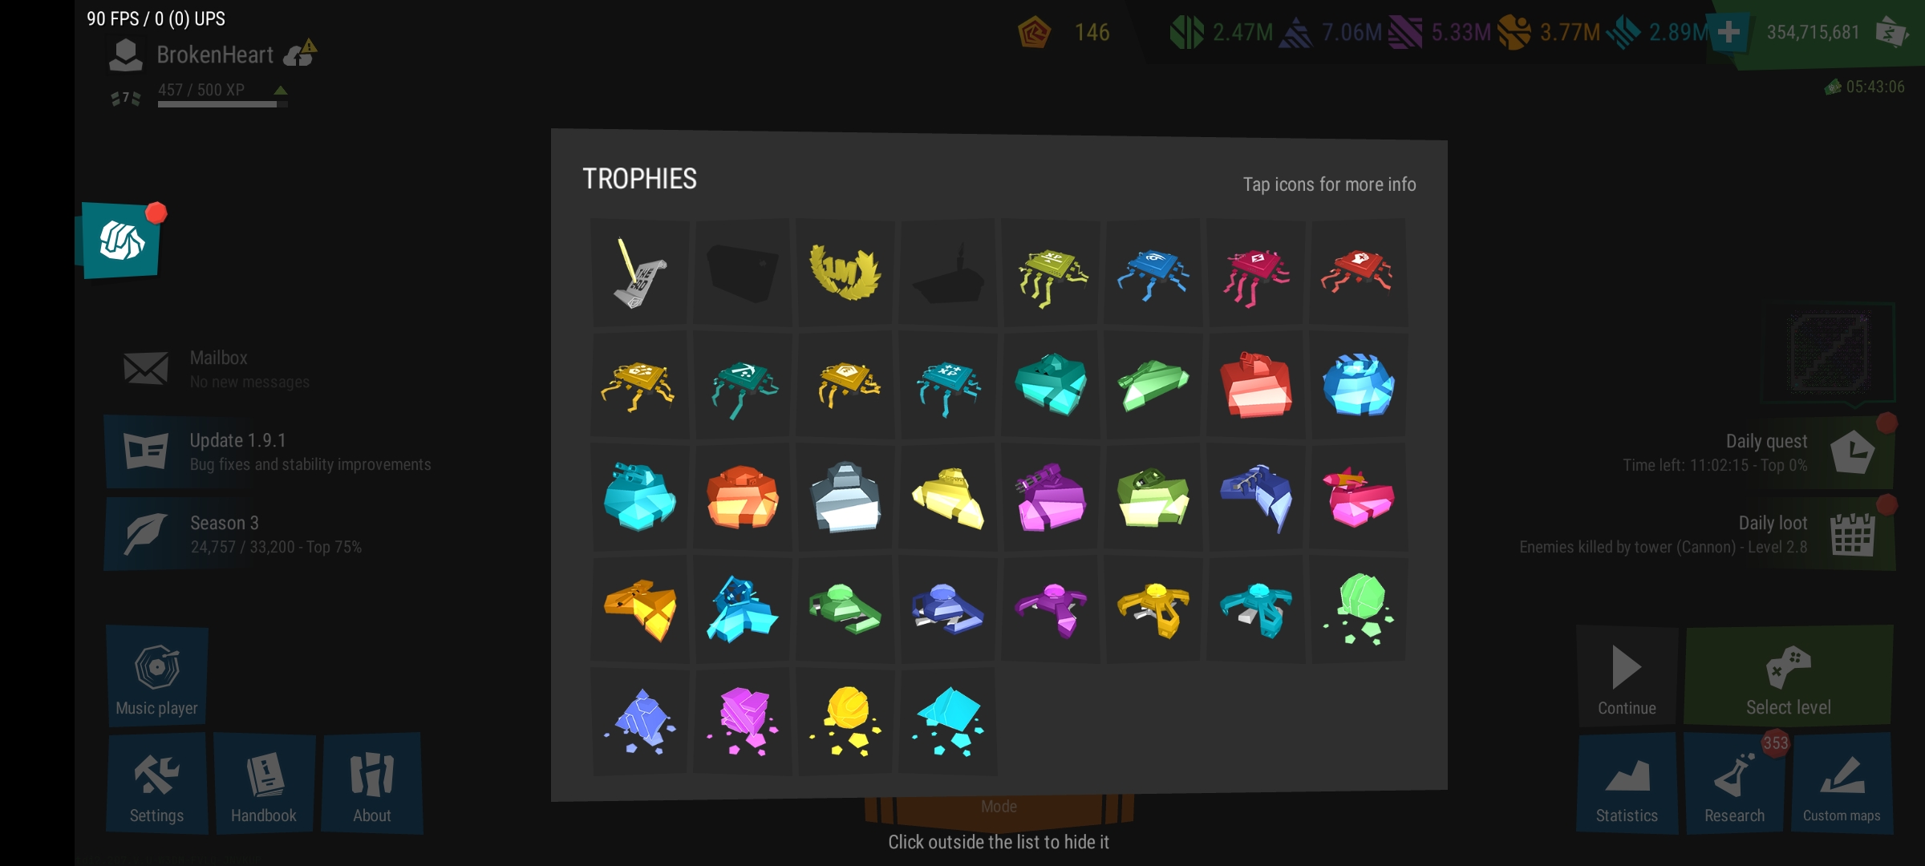1925x866 pixels.
Task: Select the pink rocket tower trophy
Action: point(1358,497)
